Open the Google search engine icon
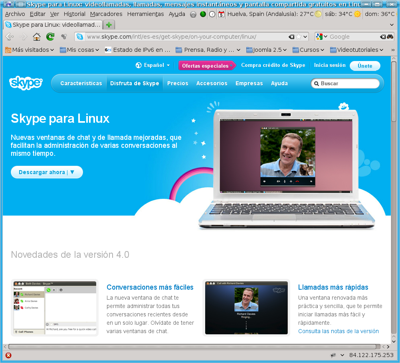Viewport: 400px width, 363px height. tap(319, 37)
